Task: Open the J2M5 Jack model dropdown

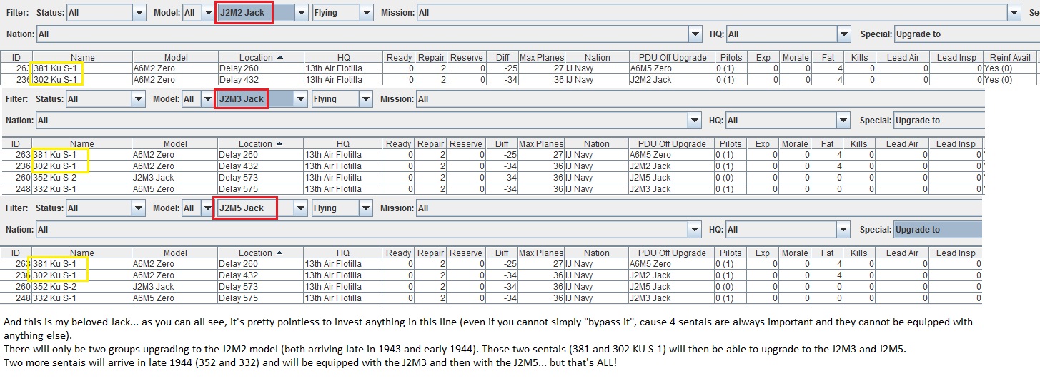Action: (262, 208)
